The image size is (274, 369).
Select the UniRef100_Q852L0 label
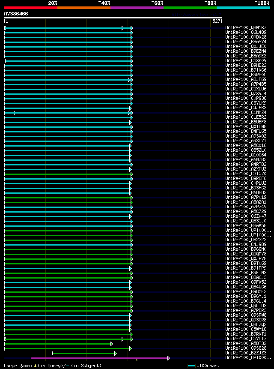[x=246, y=150]
